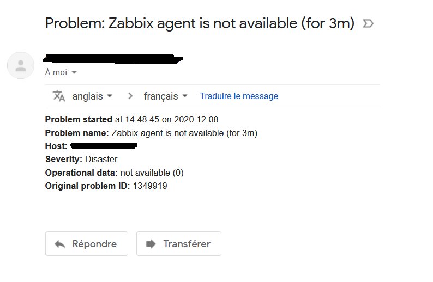Click the Traduire le message link
This screenshot has width=433, height=282.
click(x=239, y=96)
